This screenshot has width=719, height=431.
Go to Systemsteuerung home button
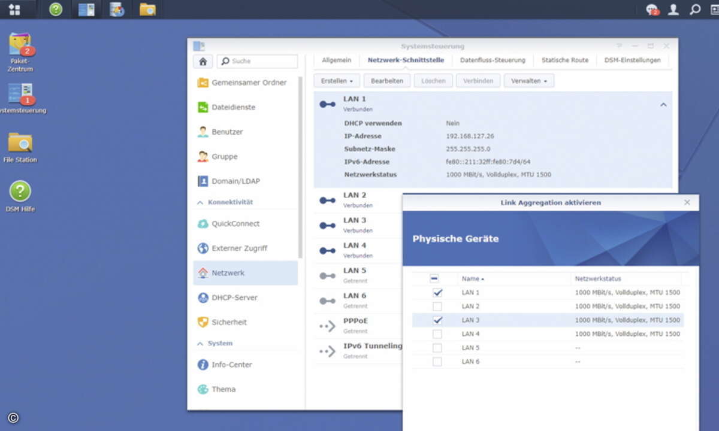(203, 61)
